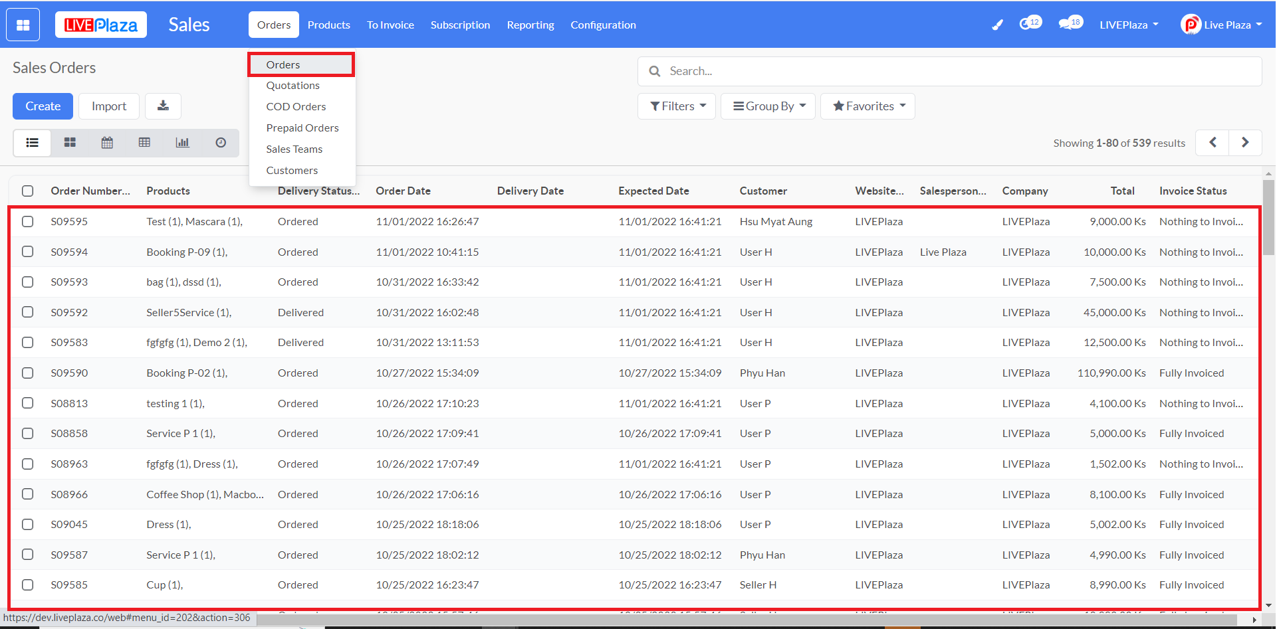
Task: Sort by Customer column header
Action: click(763, 191)
